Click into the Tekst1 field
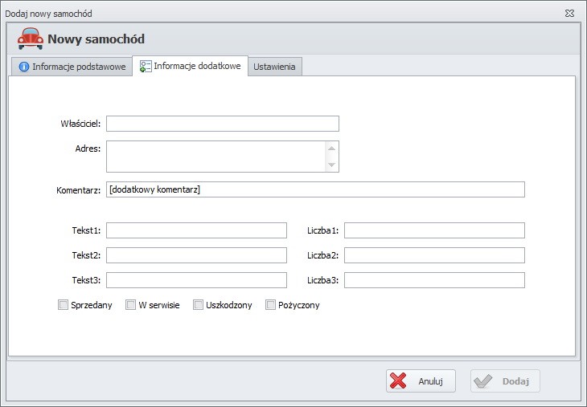This screenshot has width=587, height=407. 196,231
